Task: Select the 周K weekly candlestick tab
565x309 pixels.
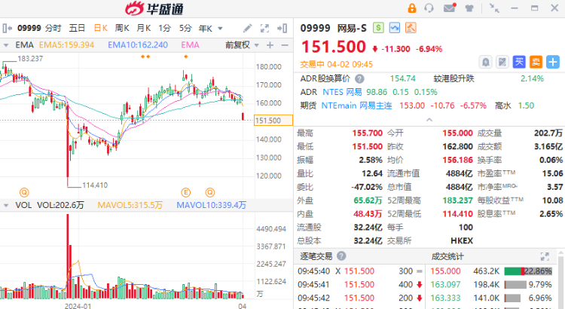Action: [x=122, y=28]
